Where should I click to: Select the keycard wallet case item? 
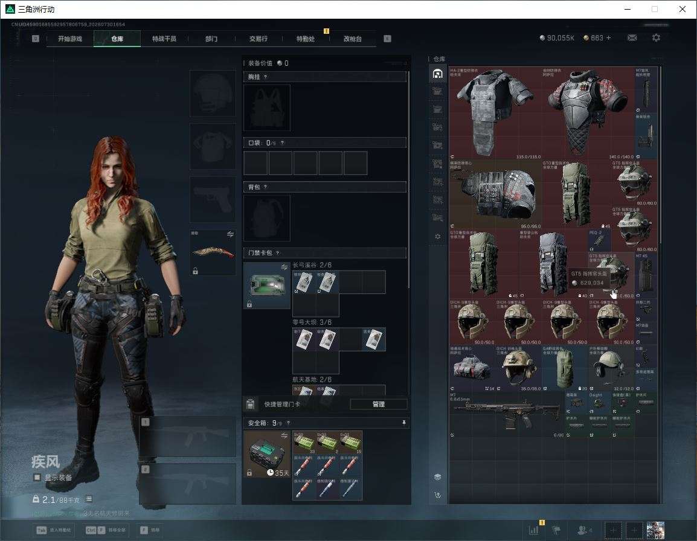(x=267, y=286)
